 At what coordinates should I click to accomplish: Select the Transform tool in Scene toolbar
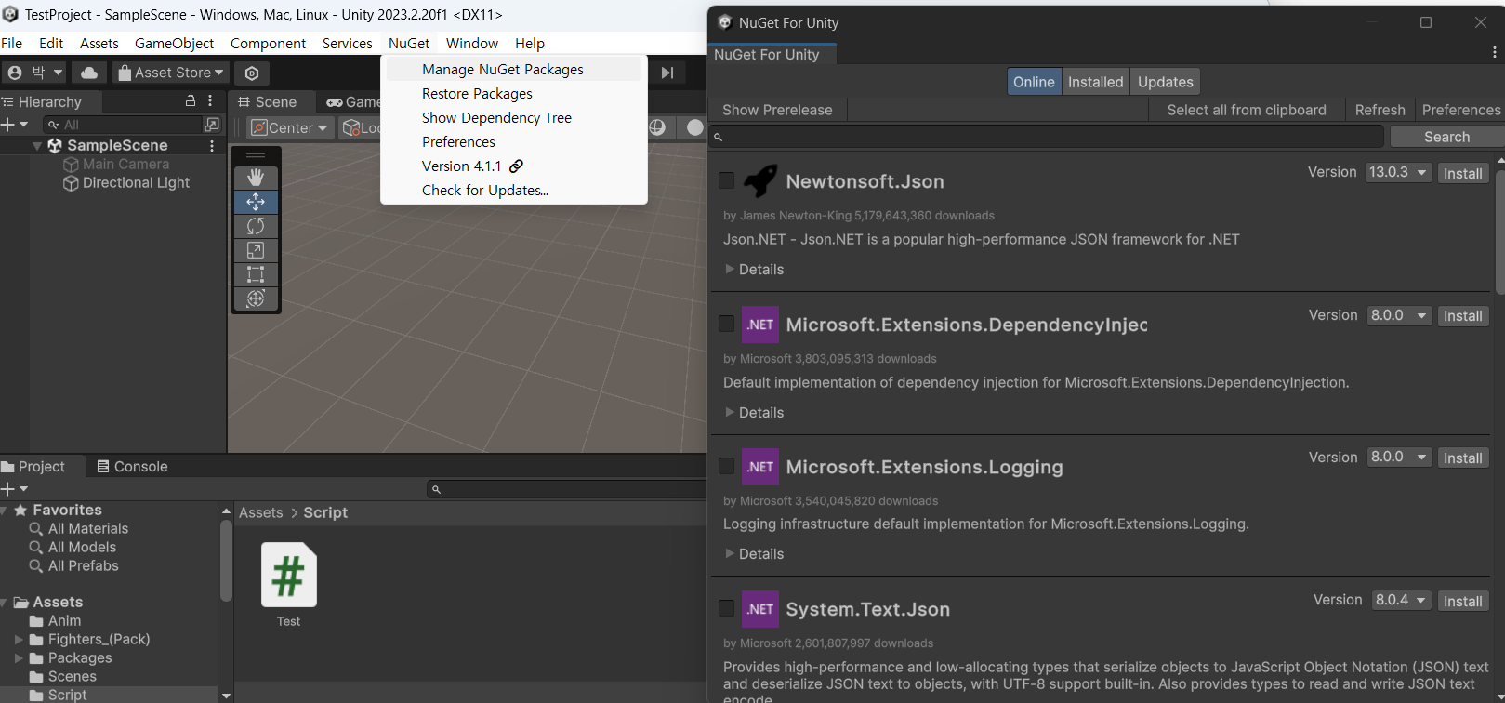256,298
